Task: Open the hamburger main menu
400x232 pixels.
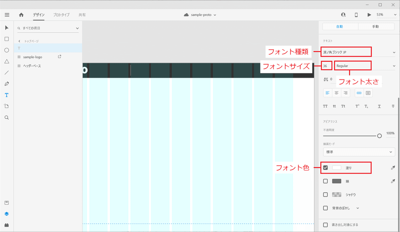Action: coord(7,15)
